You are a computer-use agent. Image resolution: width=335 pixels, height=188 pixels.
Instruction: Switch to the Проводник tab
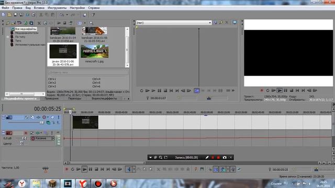(51, 99)
